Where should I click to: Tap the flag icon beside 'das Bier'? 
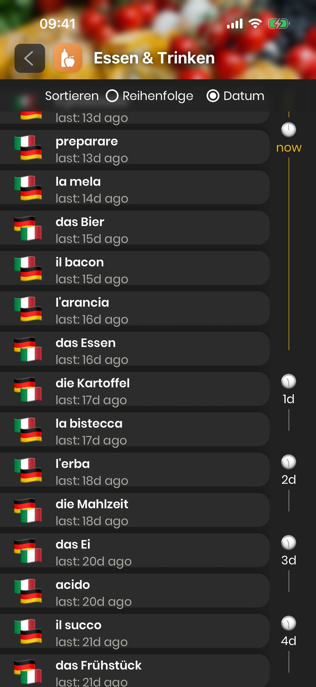(x=28, y=228)
